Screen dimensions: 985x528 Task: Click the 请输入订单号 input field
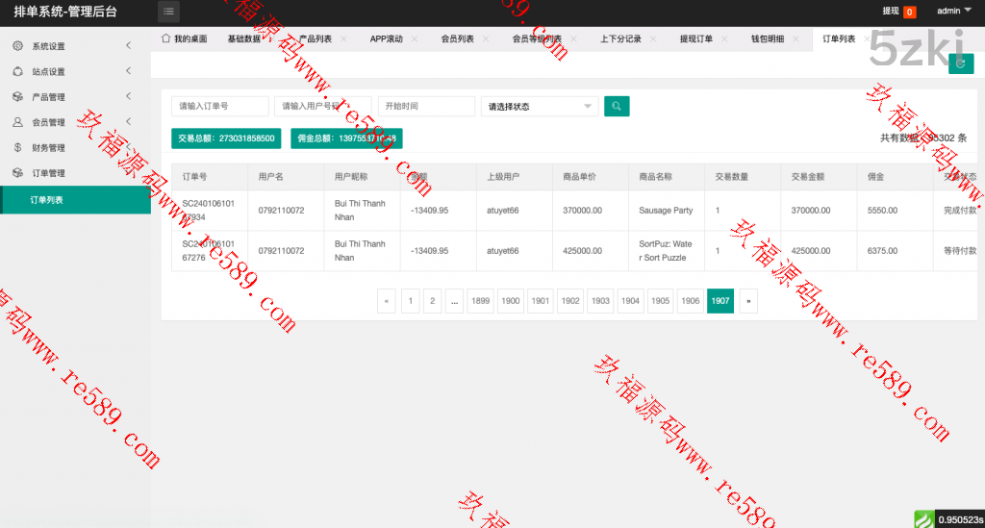[x=220, y=107]
